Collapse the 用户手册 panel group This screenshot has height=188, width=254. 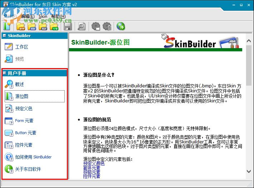pyautogui.click(x=5, y=73)
